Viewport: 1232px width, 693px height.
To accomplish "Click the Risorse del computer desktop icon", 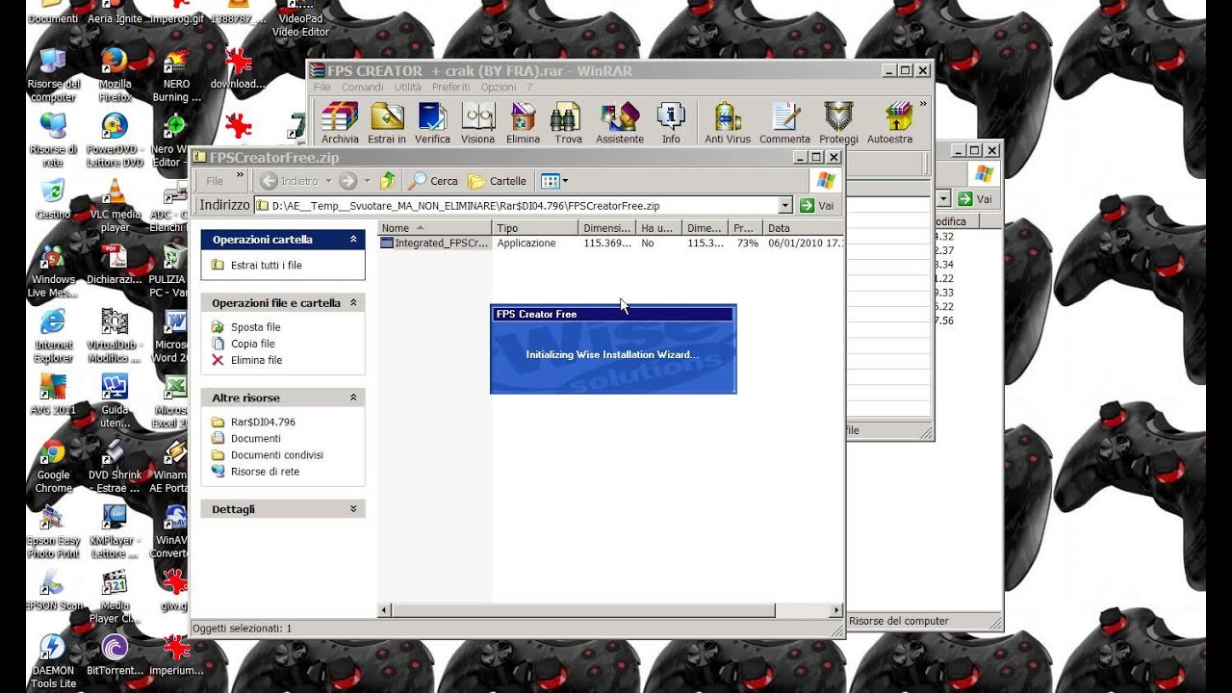I will [x=53, y=75].
